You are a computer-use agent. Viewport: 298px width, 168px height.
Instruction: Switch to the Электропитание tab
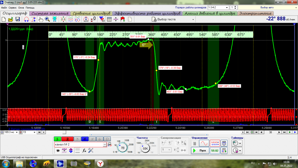pyautogui.click(x=256, y=13)
